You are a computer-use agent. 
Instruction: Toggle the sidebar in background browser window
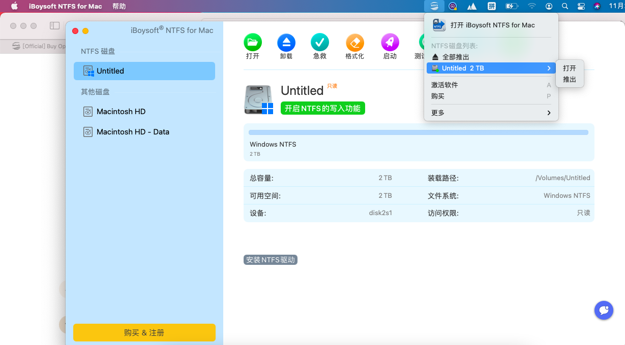click(x=54, y=25)
